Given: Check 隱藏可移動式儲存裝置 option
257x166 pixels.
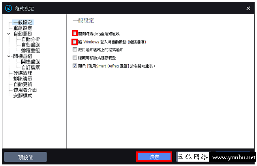Looking at the screenshot, I should tap(75, 58).
